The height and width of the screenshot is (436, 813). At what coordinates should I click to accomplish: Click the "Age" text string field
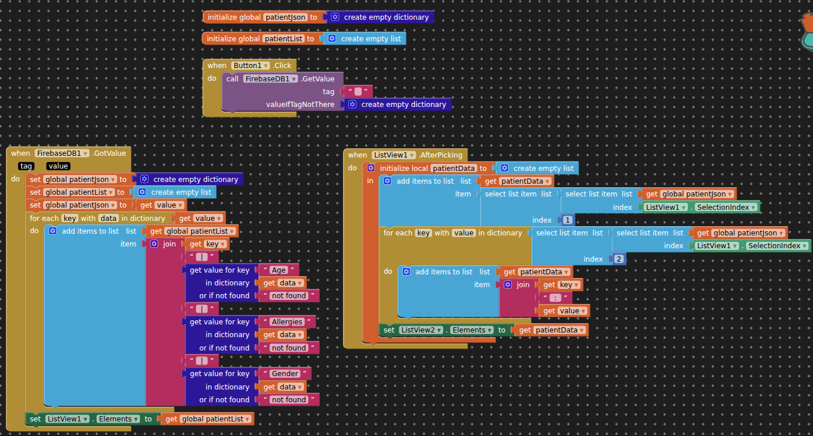coord(279,270)
